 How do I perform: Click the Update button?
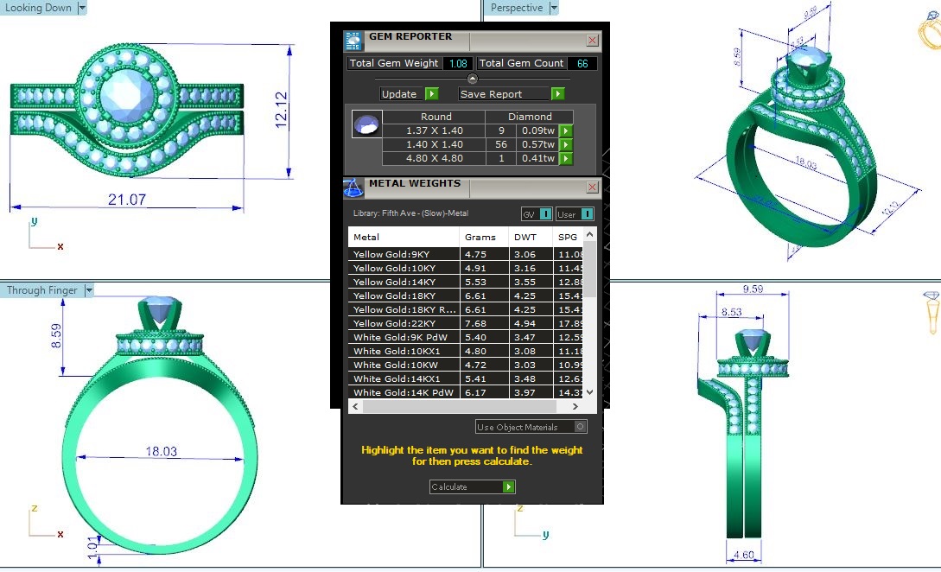409,94
